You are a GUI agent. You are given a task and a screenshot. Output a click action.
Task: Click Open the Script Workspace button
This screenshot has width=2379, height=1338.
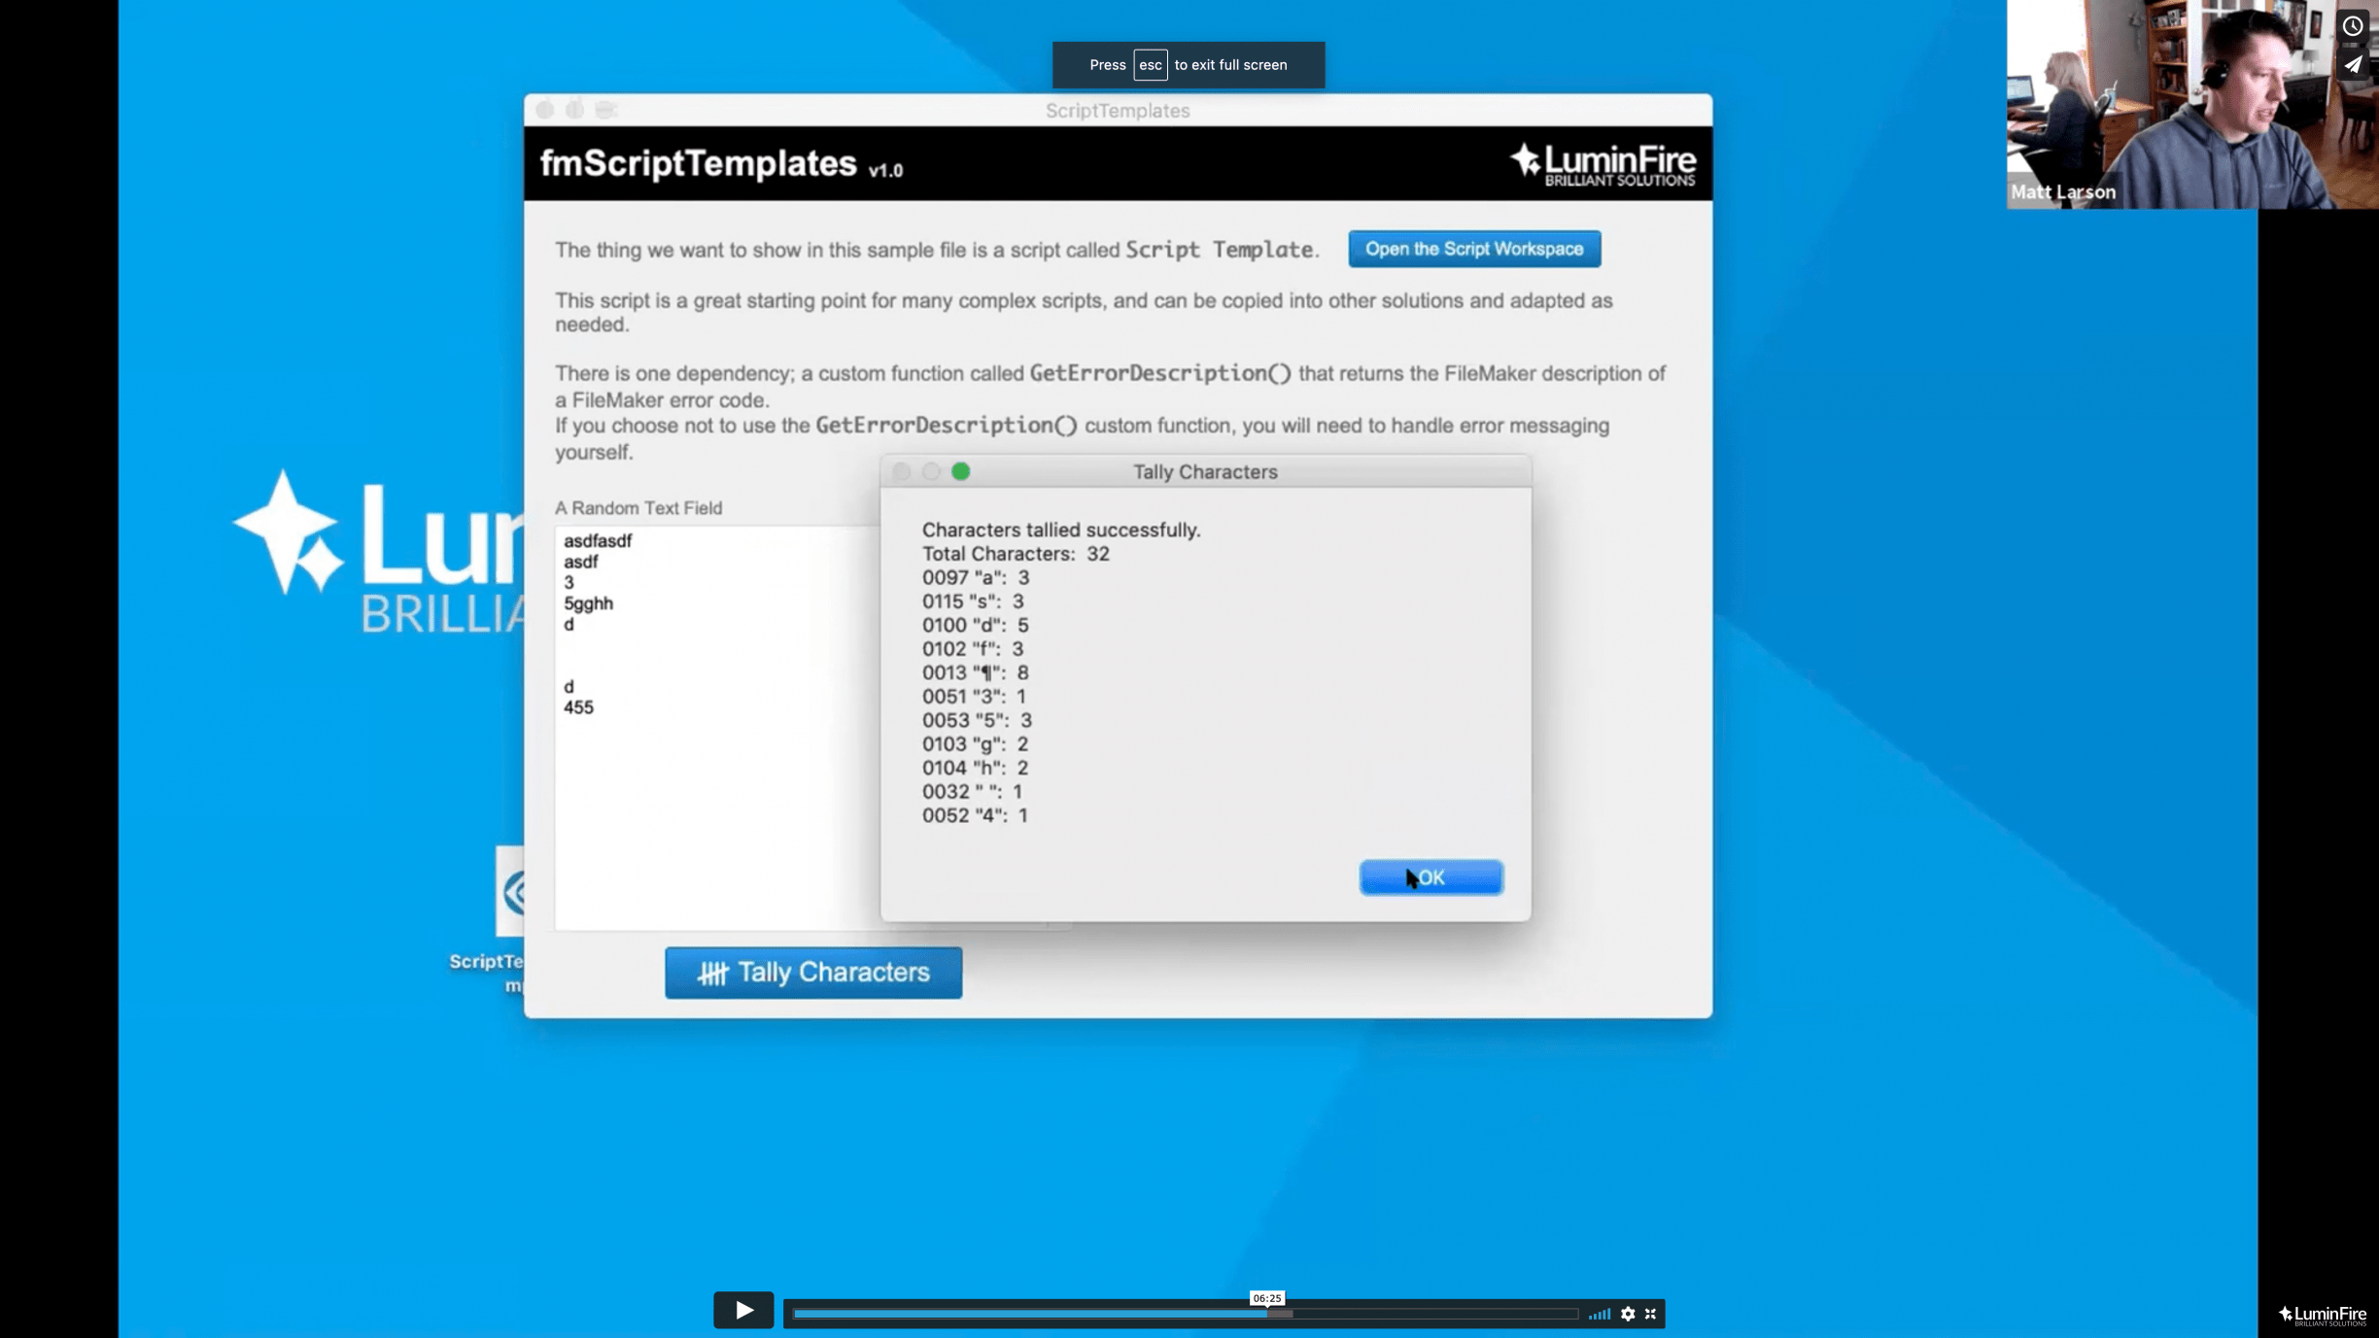[x=1472, y=249]
